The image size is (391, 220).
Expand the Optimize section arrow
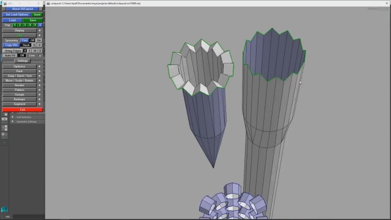[40, 67]
